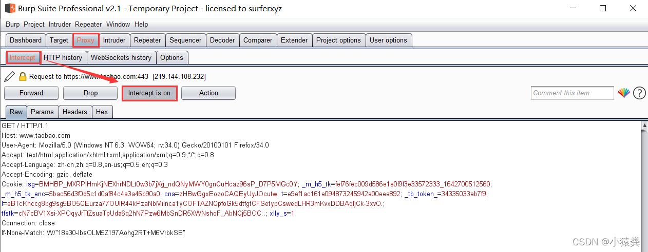Click the GET / HTTP/1.1 line
The image size is (648, 252).
pyautogui.click(x=25, y=126)
